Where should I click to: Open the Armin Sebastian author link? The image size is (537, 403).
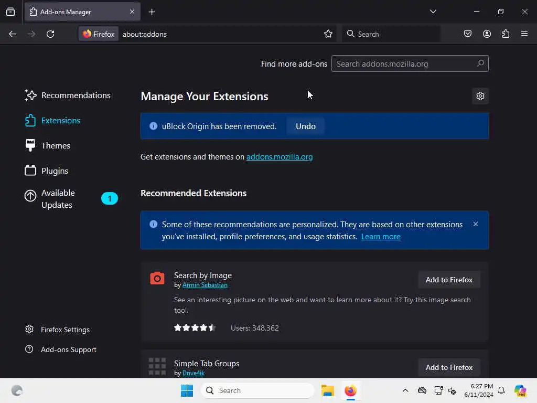205,285
